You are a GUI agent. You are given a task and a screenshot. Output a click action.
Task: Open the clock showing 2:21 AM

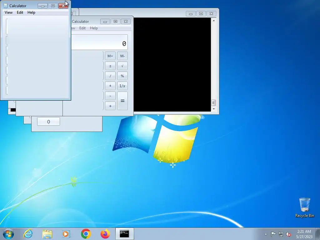(x=304, y=234)
